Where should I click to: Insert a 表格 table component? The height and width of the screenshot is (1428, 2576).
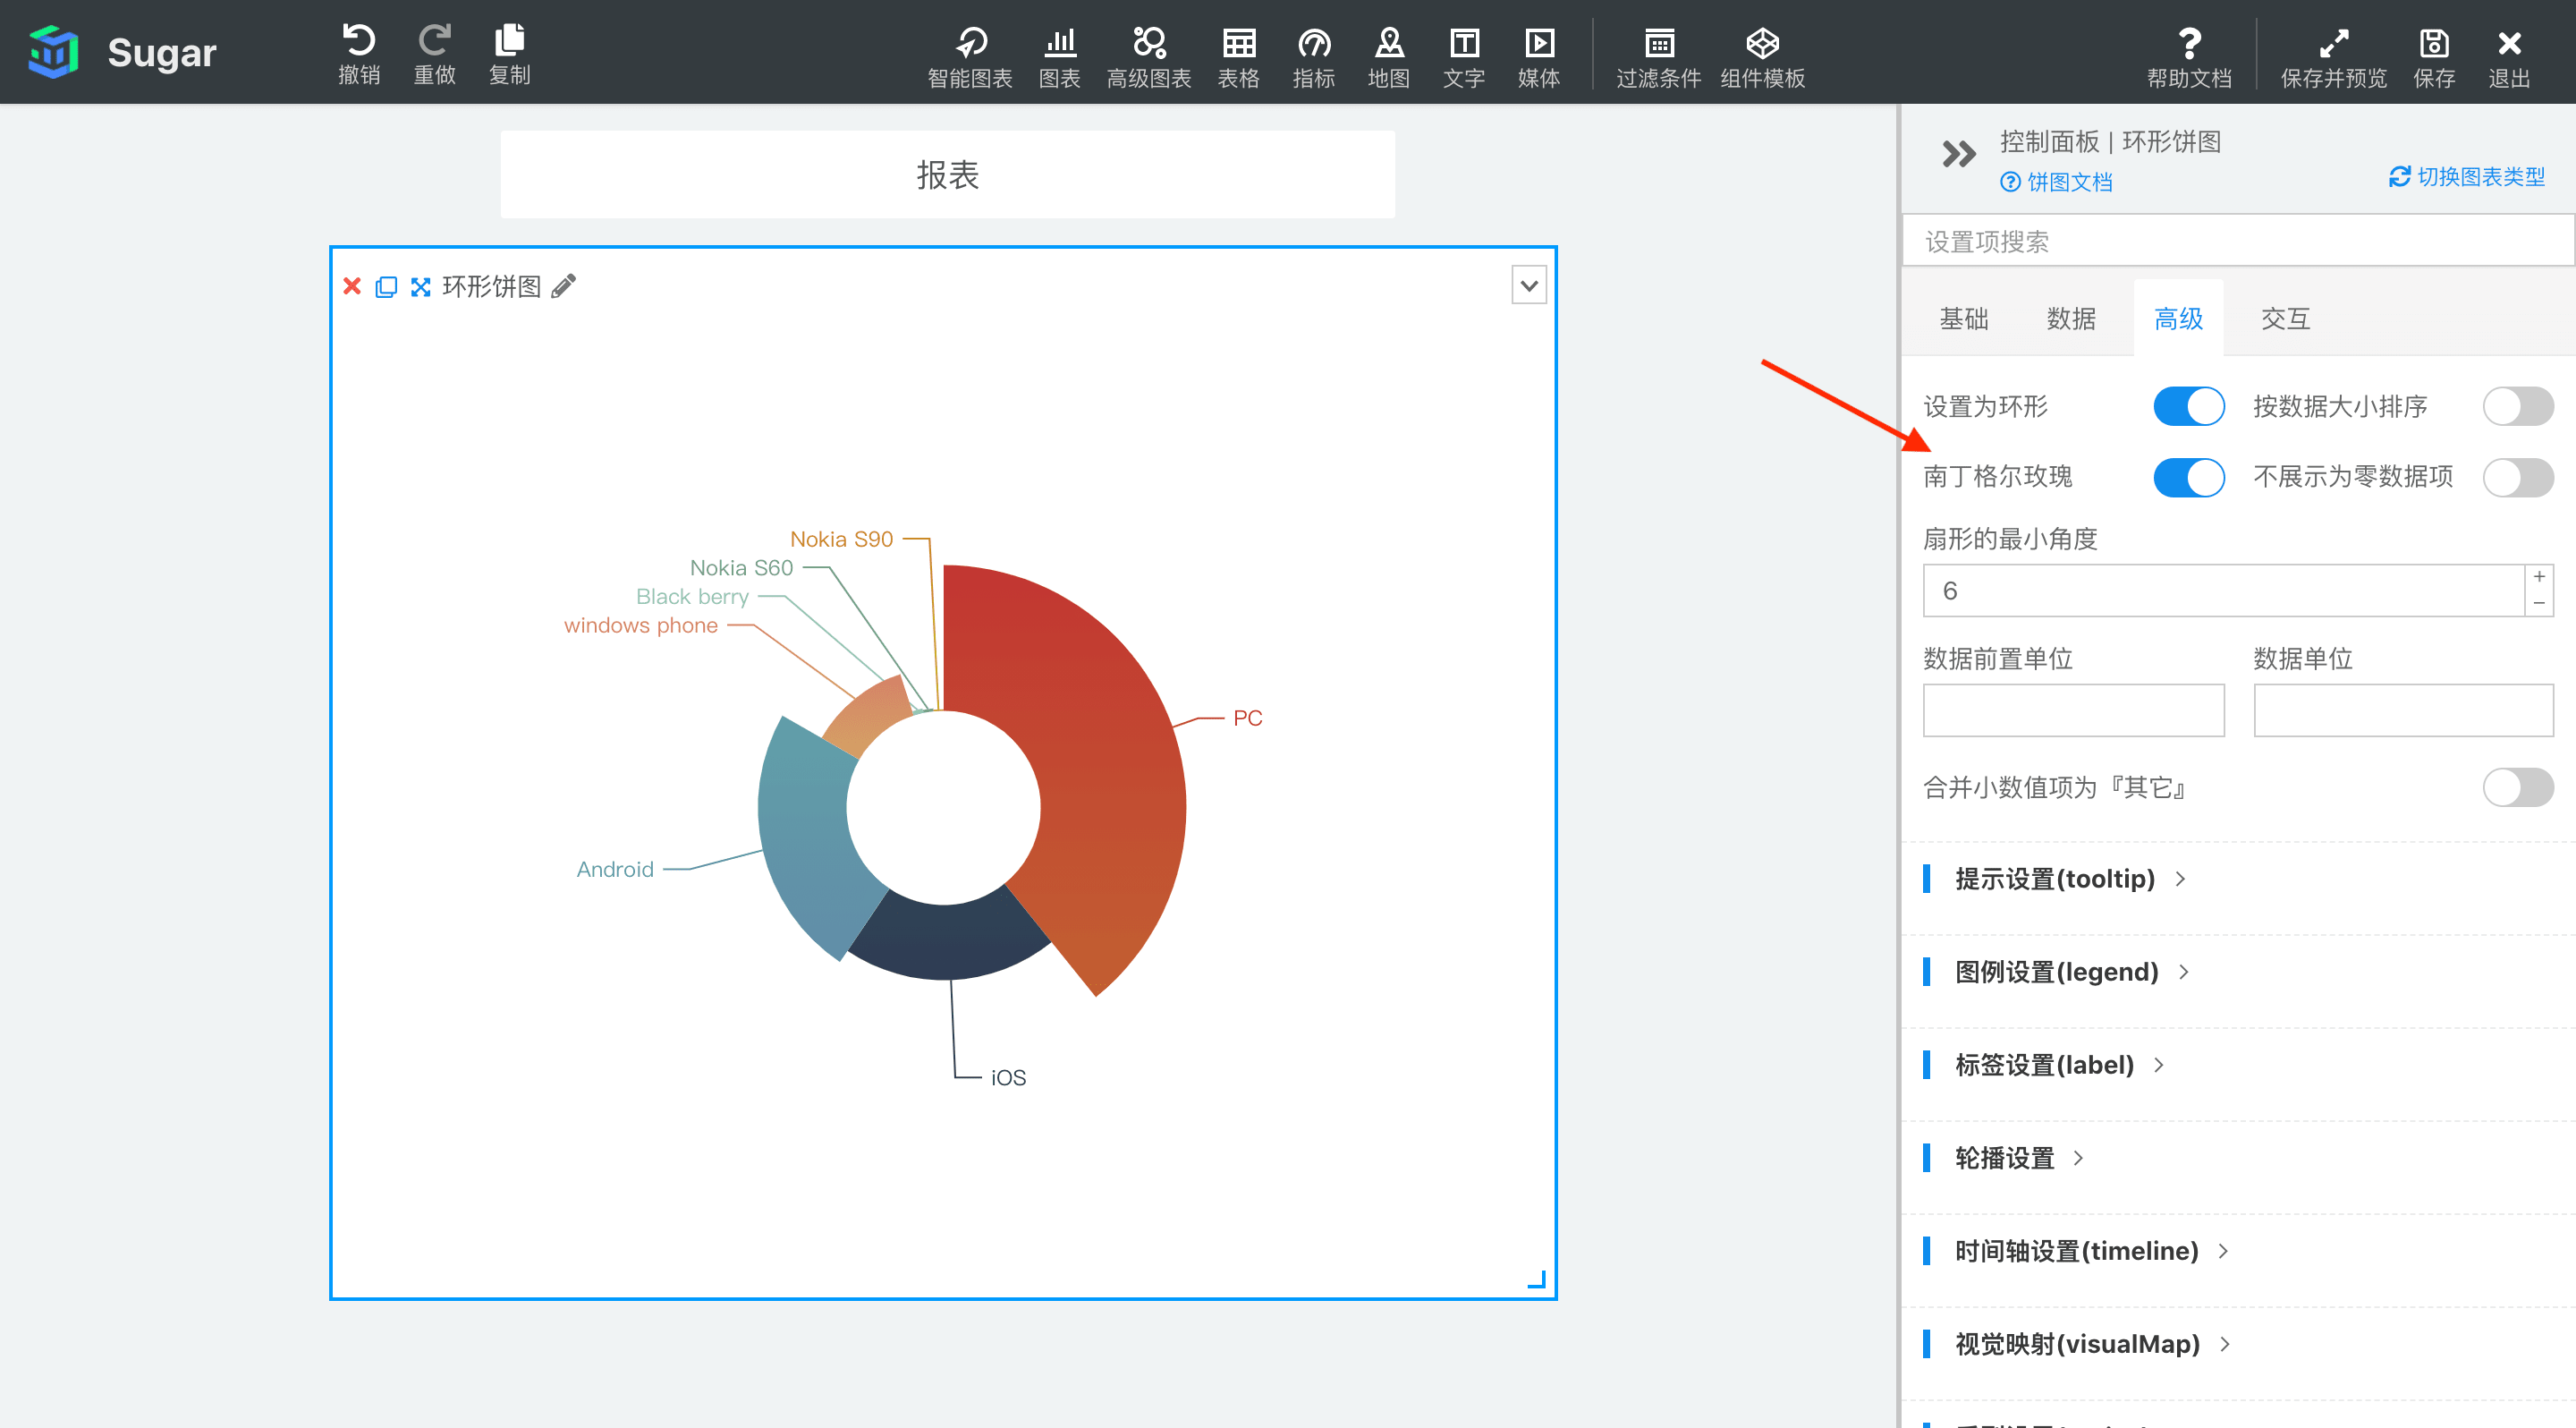click(x=1239, y=57)
